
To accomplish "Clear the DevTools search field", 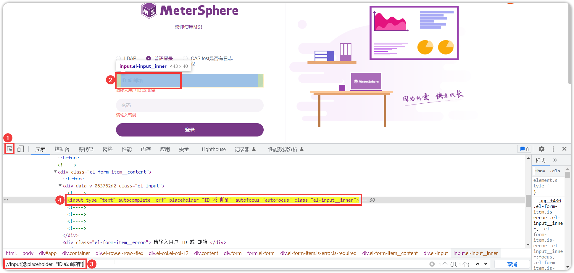I will [432, 264].
